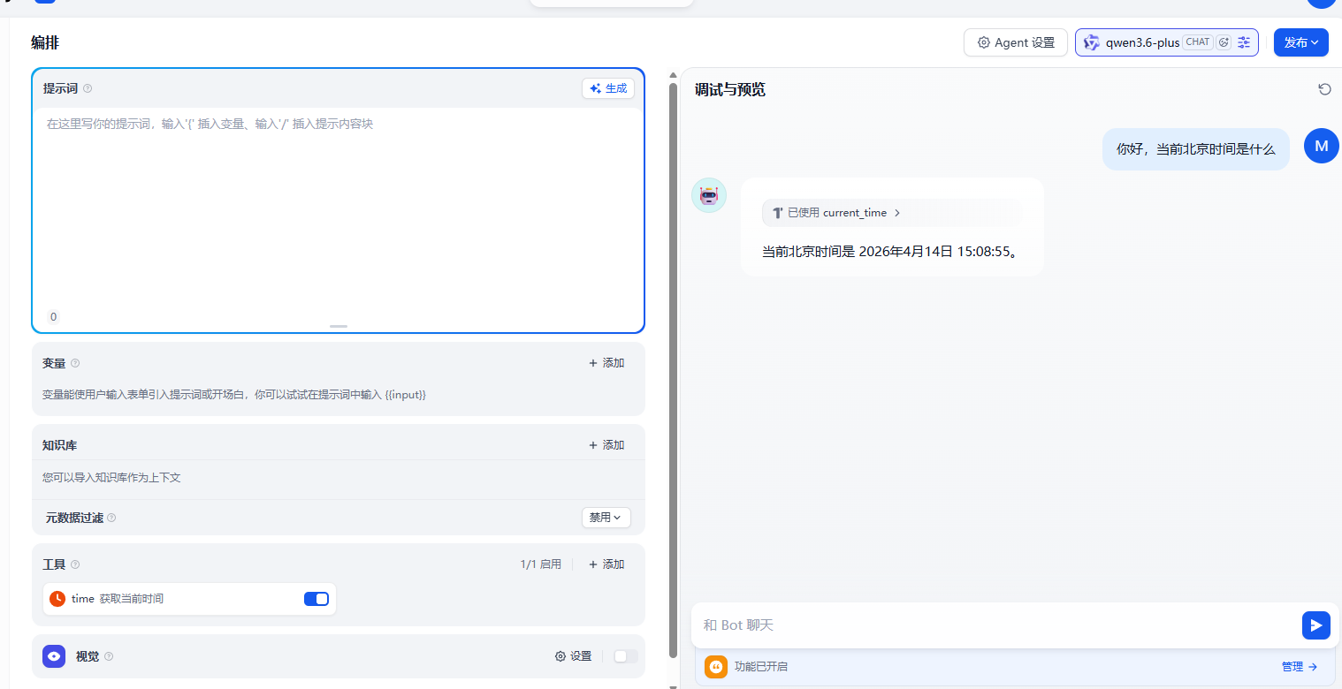The image size is (1342, 689).
Task: Click the blue 视觉 eye icon
Action: tap(54, 656)
